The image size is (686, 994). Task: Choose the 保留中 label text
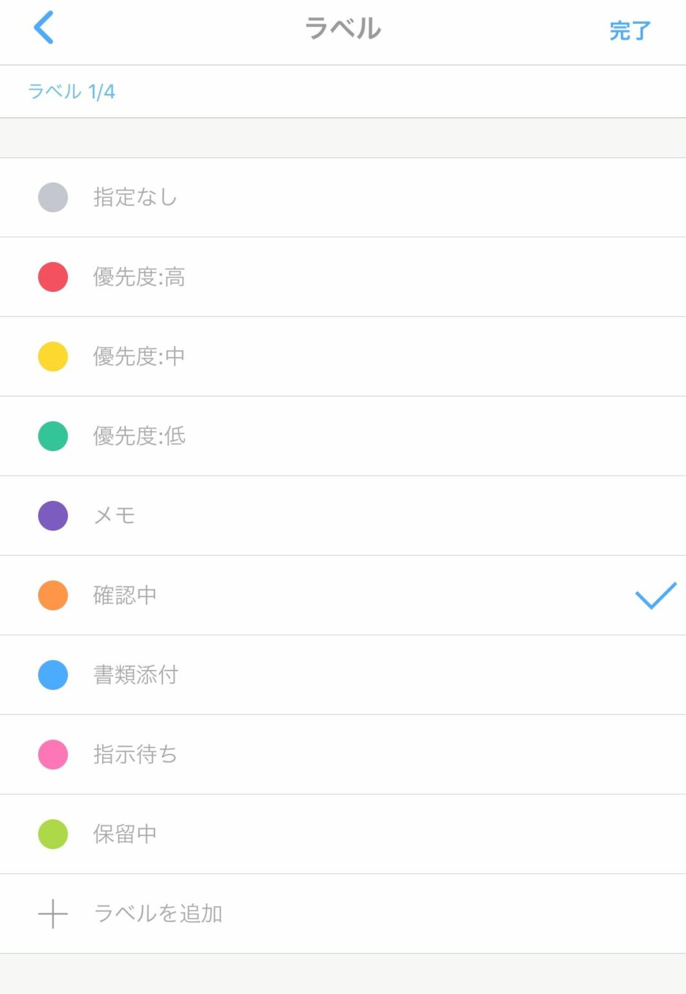[125, 834]
